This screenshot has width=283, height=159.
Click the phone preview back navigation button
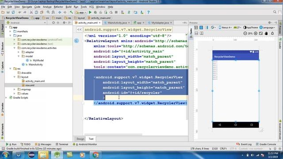click(x=220, y=125)
